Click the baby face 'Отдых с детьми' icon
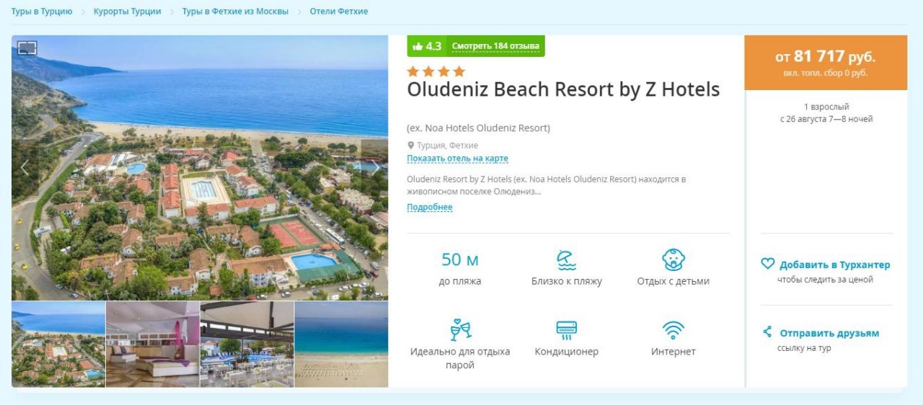Viewport: 923px width, 405px height. coord(673,259)
